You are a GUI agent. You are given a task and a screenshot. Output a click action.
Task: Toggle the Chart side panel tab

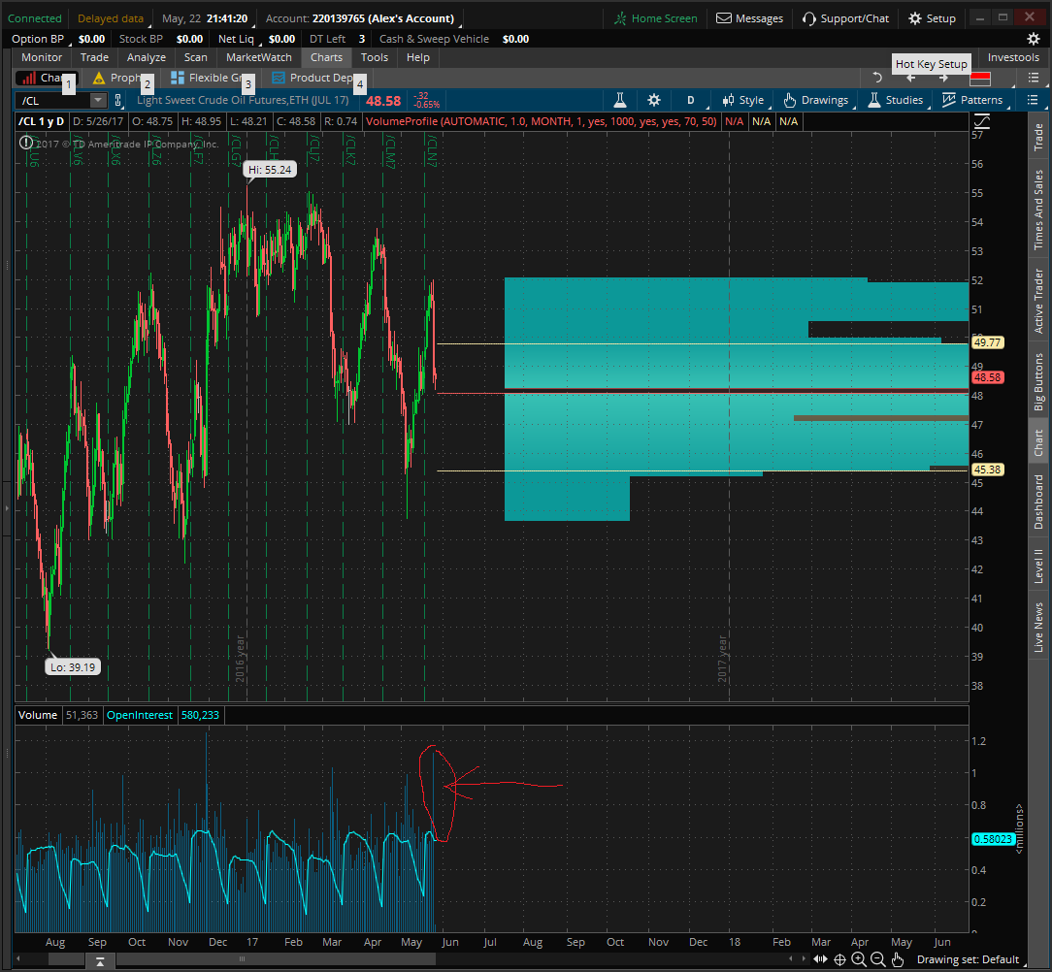(x=1037, y=442)
